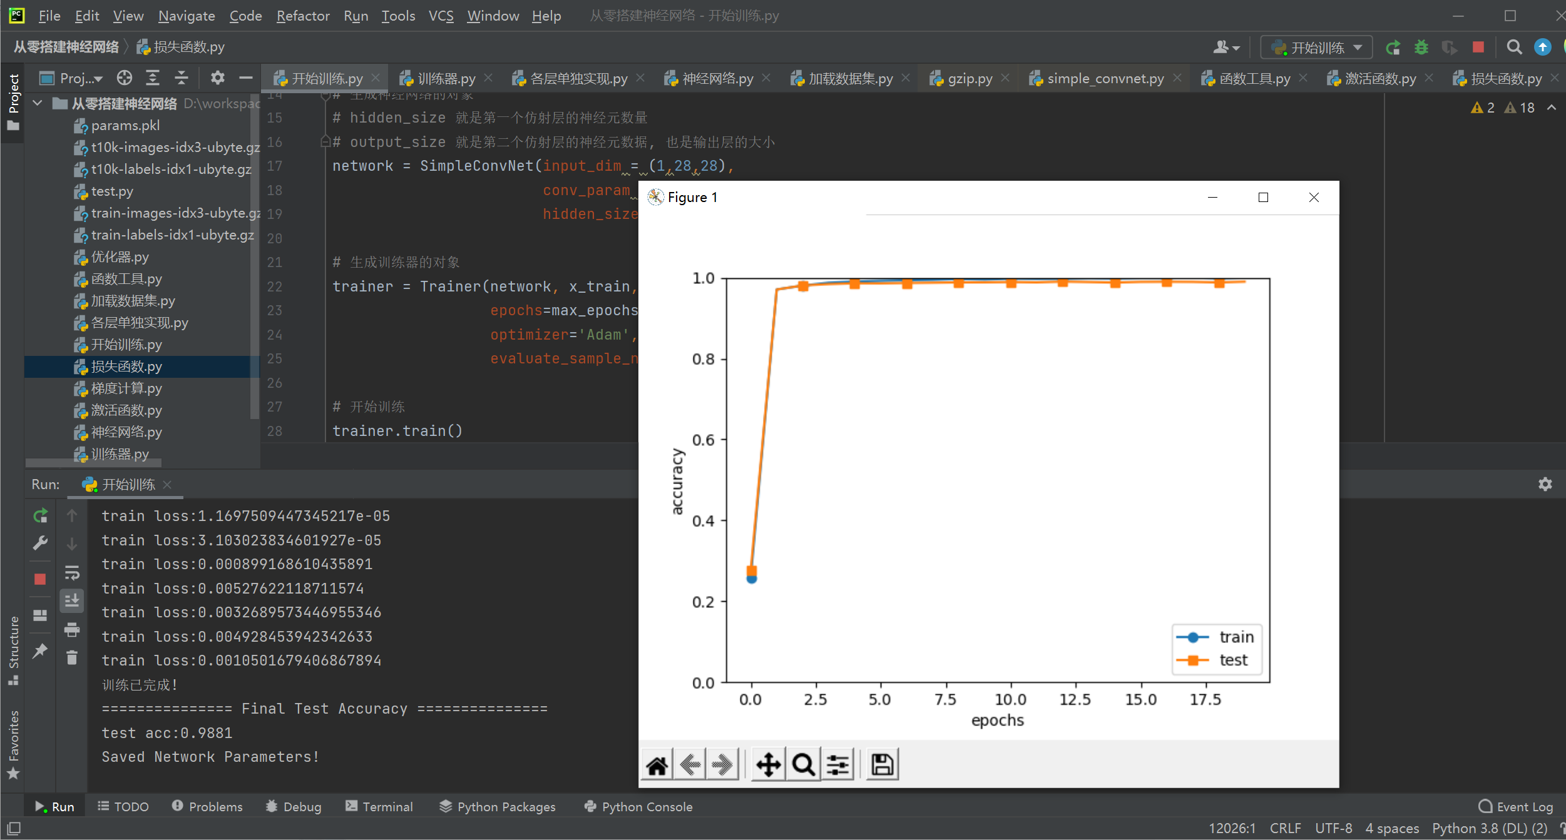The height and width of the screenshot is (840, 1566).
Task: Open the File menu
Action: coord(49,16)
